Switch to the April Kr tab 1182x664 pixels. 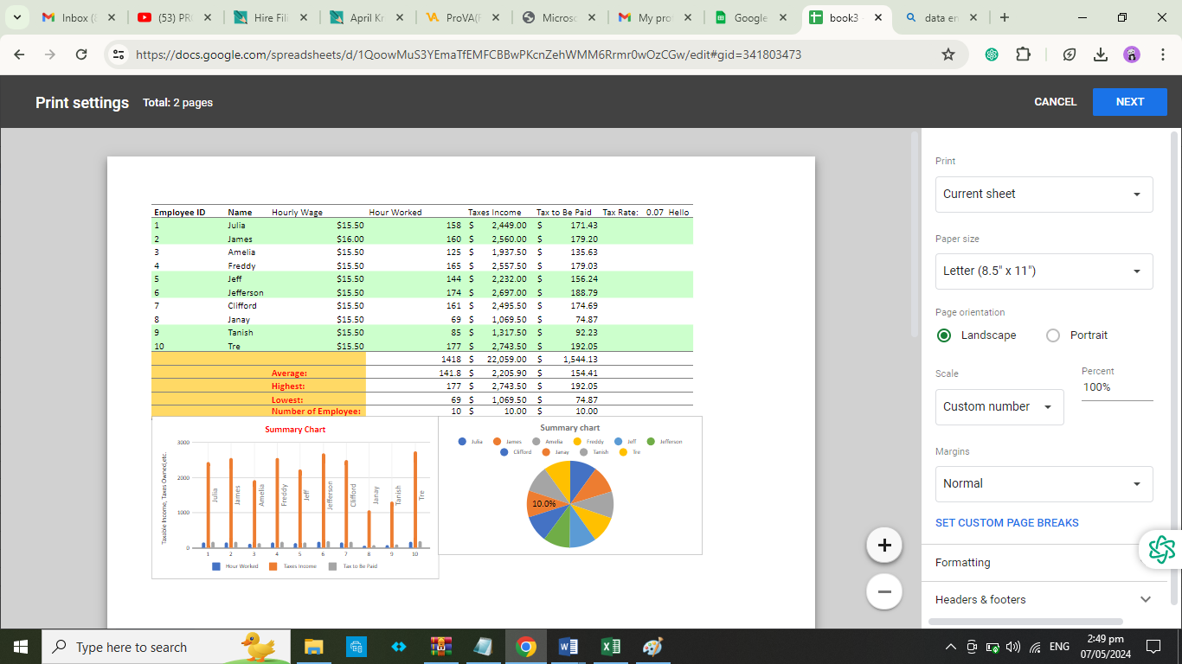366,17
